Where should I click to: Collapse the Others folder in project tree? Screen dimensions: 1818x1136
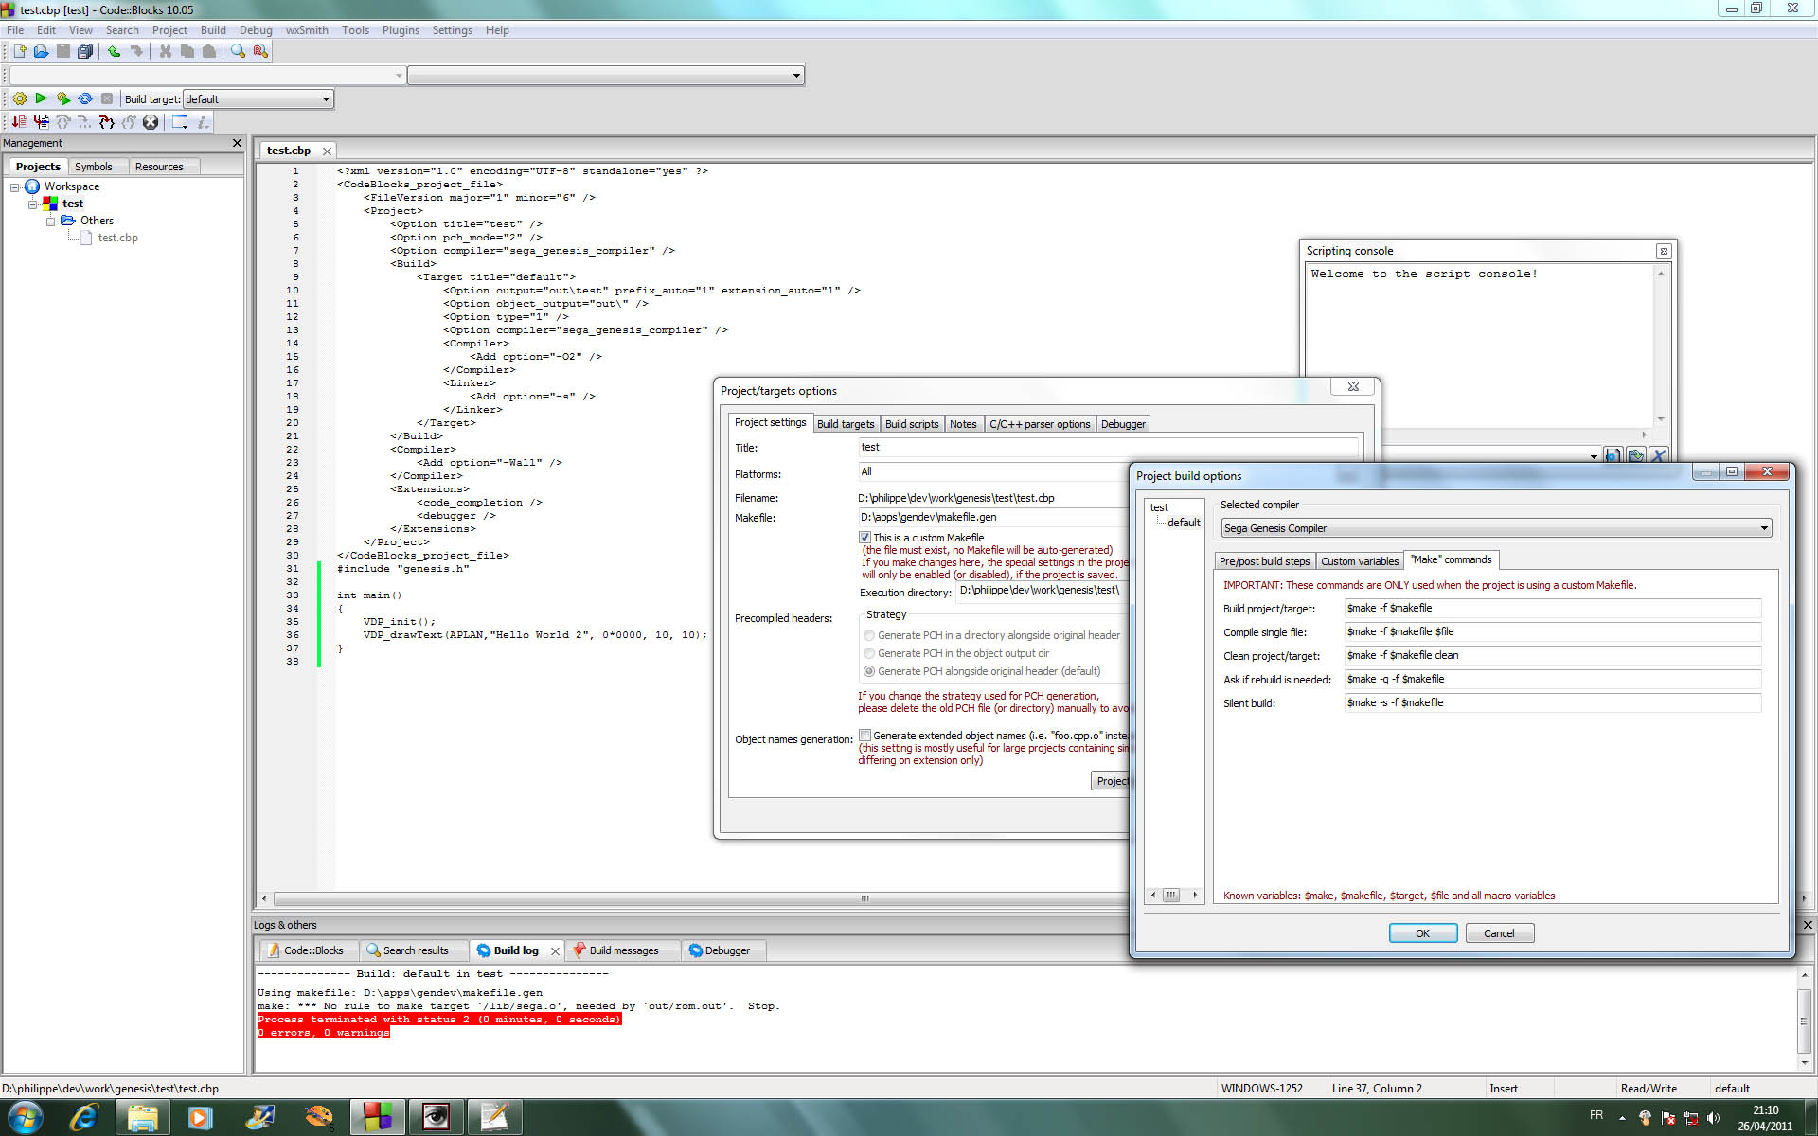coord(50,221)
